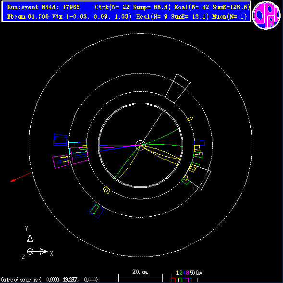Select the blue calorimeter block at bottom

[x=97, y=211]
